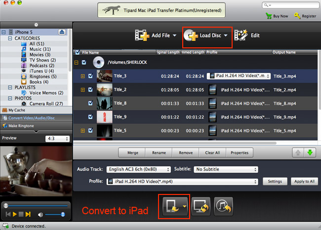
Task: Stop the preview playback
Action: pyautogui.click(x=21, y=214)
